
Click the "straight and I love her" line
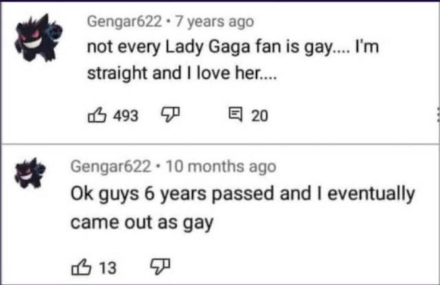pyautogui.click(x=182, y=73)
